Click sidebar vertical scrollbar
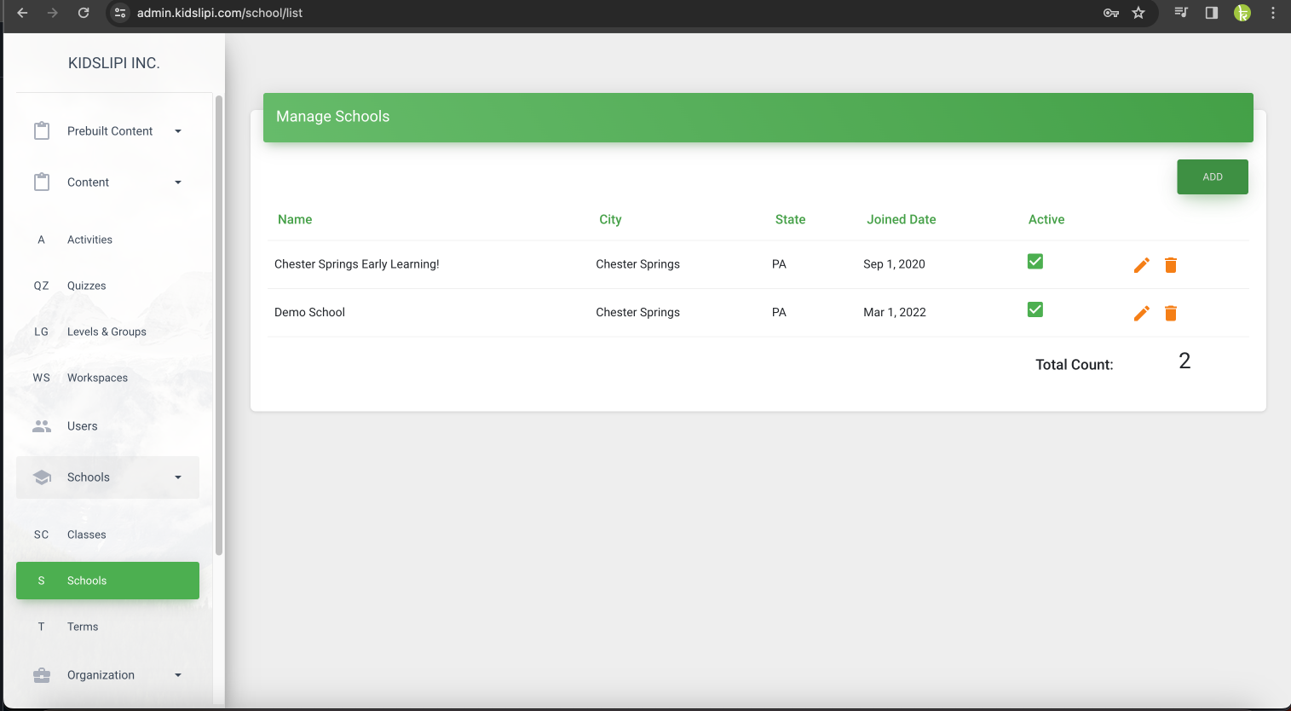Image resolution: width=1291 pixels, height=711 pixels. tap(219, 324)
